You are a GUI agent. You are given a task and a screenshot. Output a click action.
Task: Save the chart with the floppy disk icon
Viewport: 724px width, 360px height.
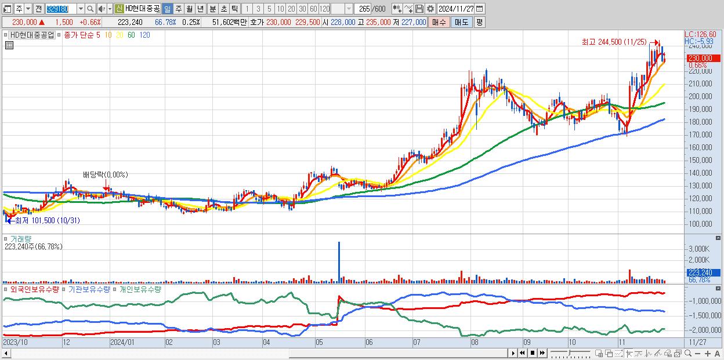pyautogui.click(x=419, y=9)
